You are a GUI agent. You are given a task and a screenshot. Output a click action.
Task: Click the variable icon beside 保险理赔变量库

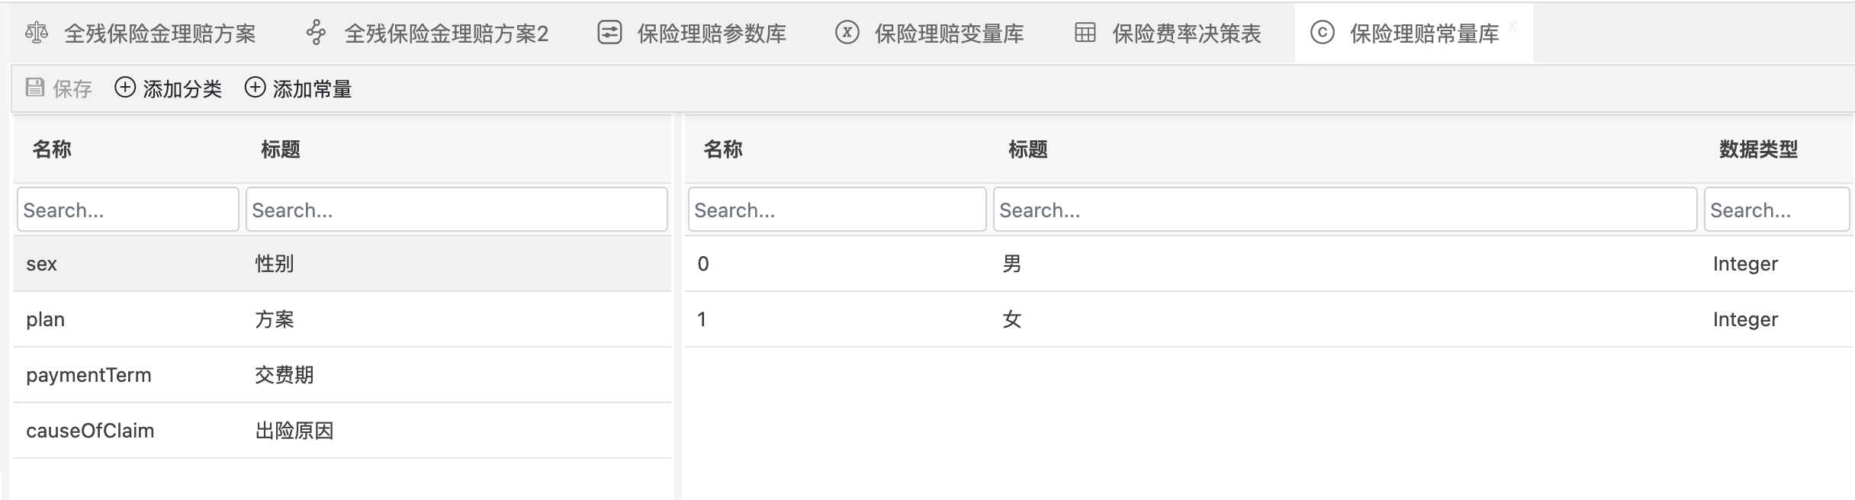[x=847, y=33]
